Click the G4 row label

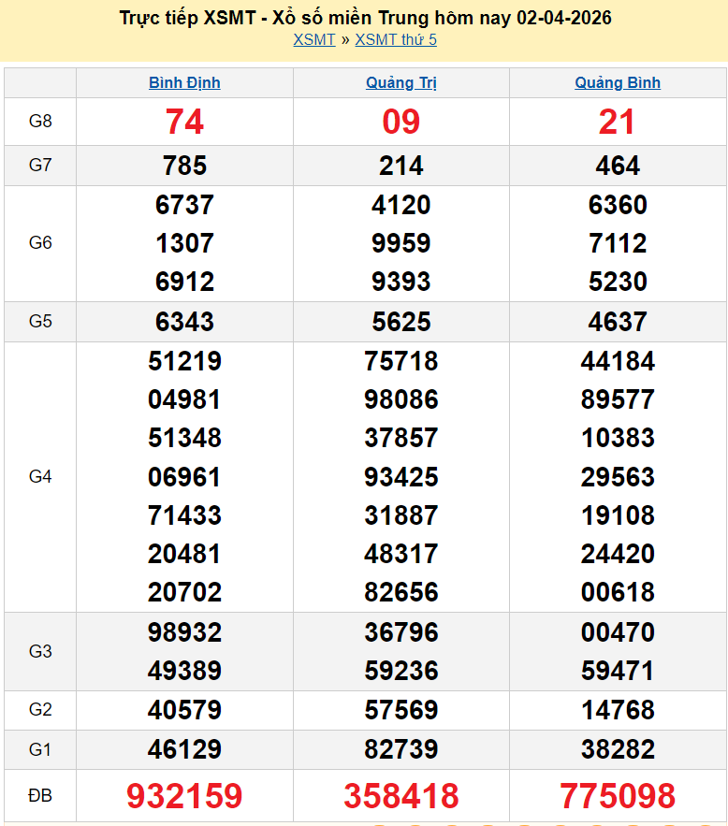tap(40, 477)
